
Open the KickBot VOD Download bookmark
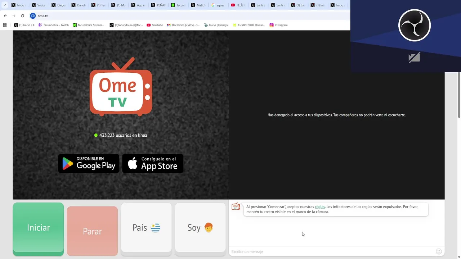point(249,25)
